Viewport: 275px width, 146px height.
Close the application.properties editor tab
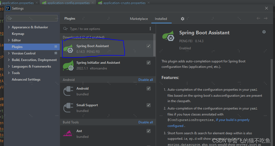37,3
